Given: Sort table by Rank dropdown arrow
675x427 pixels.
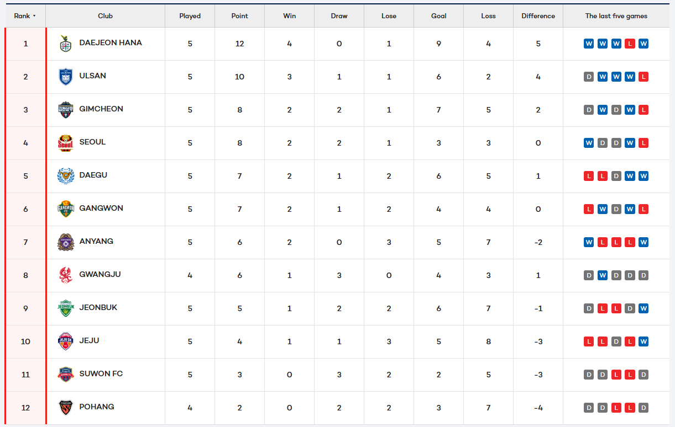Looking at the screenshot, I should tap(34, 16).
